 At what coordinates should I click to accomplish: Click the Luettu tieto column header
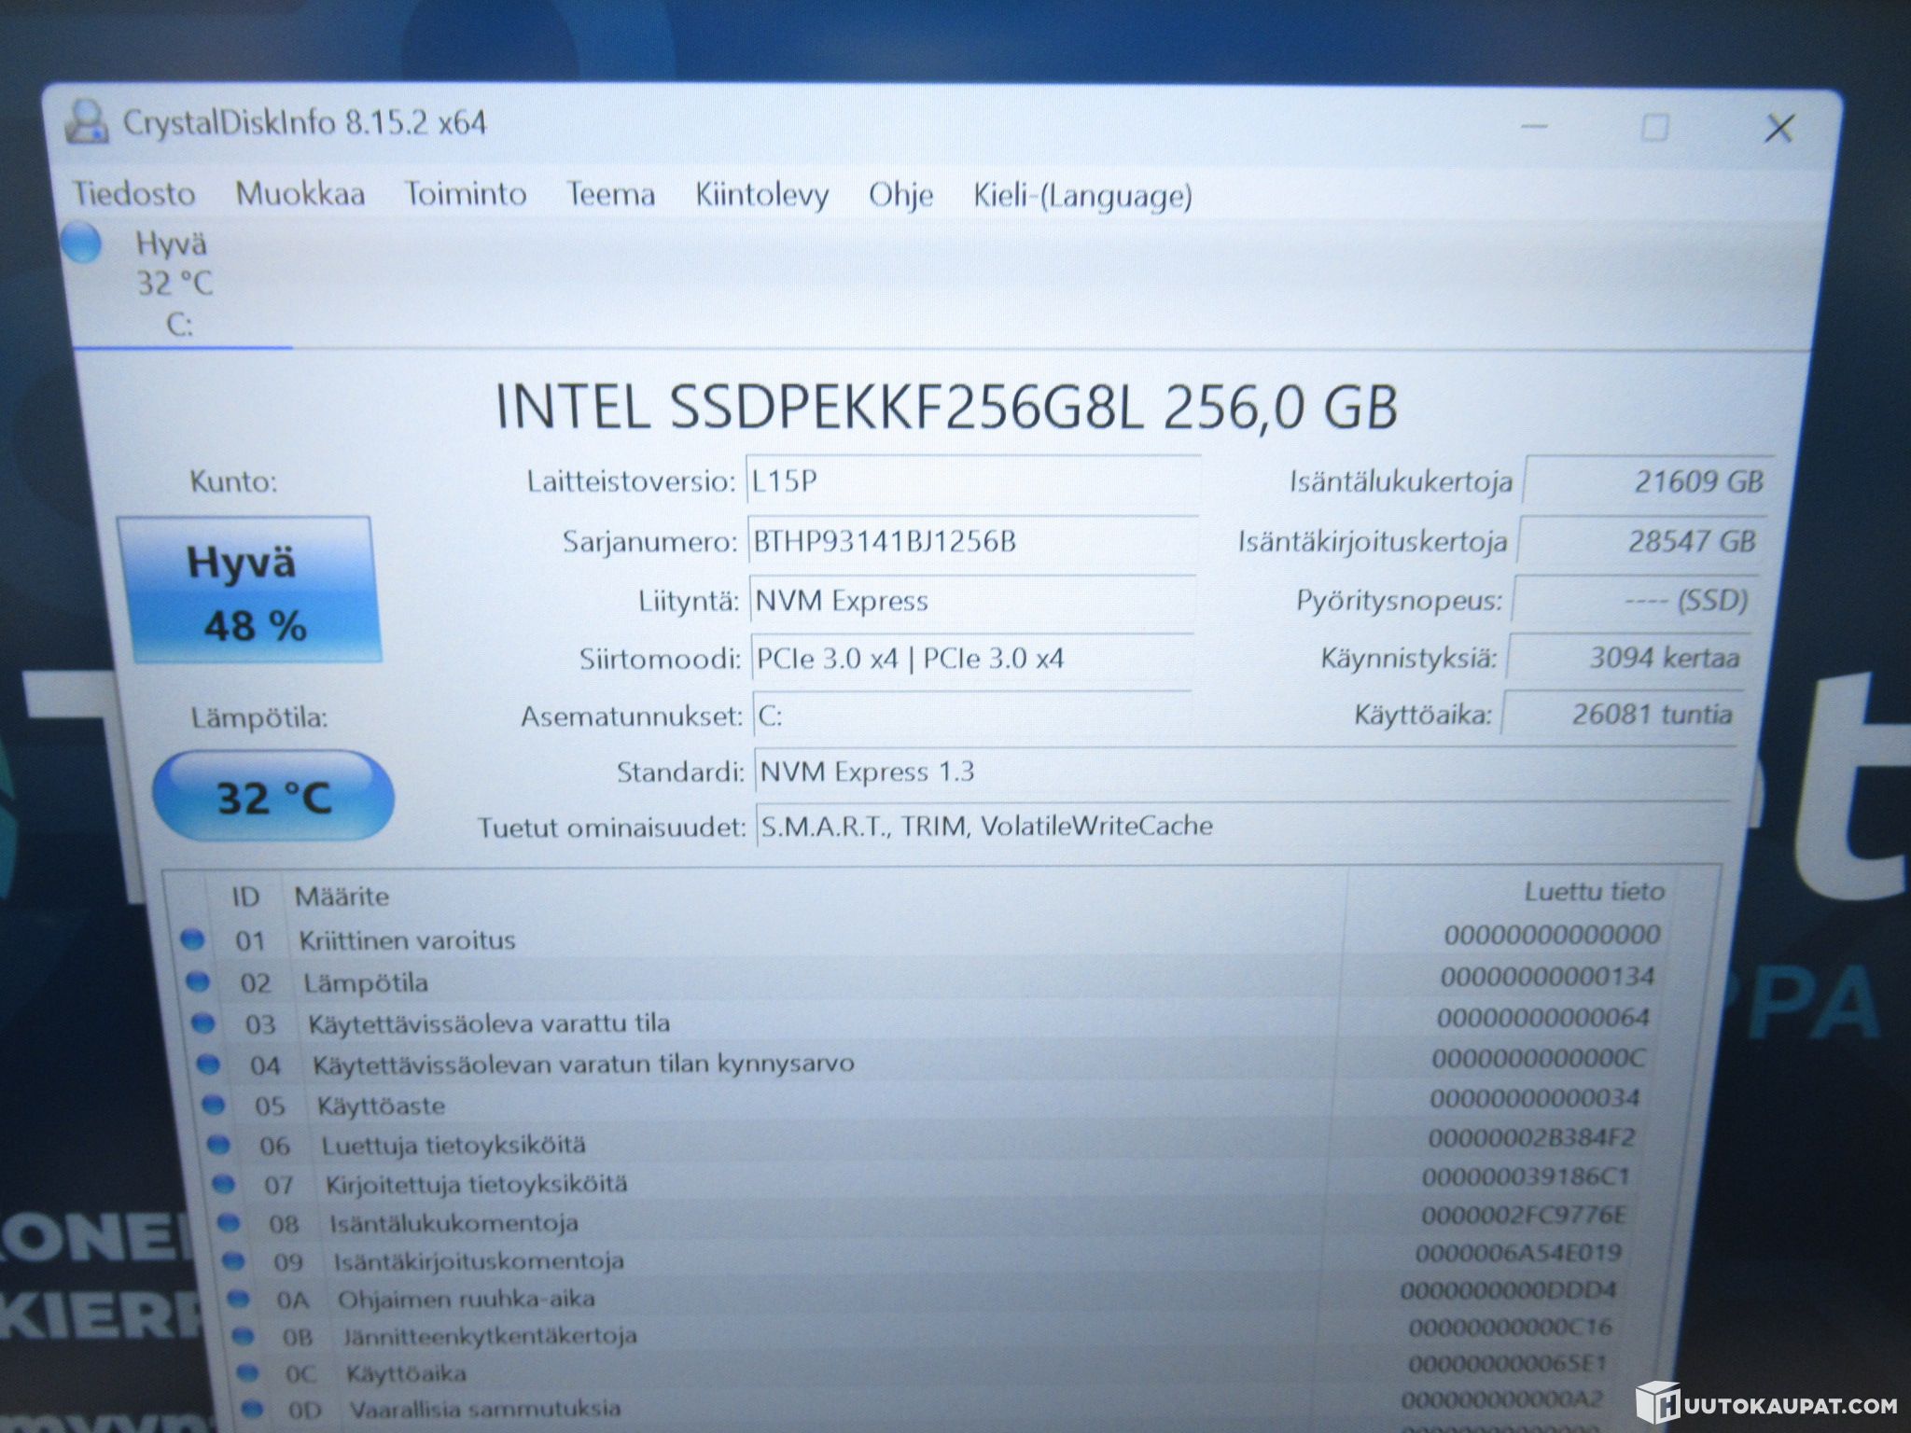point(1594,892)
